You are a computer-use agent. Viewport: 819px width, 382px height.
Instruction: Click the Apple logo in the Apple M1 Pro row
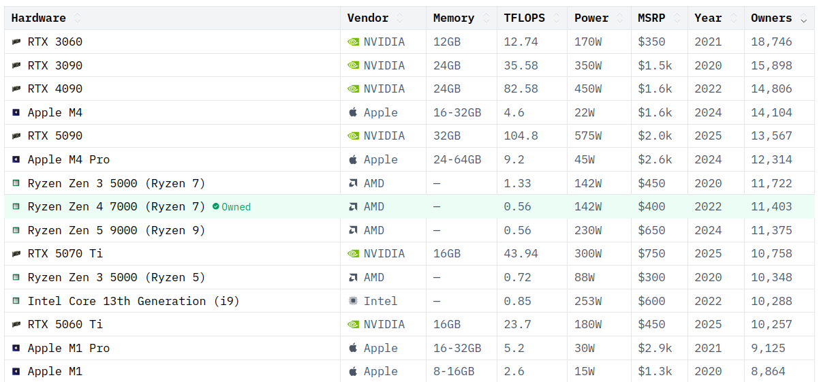point(353,349)
